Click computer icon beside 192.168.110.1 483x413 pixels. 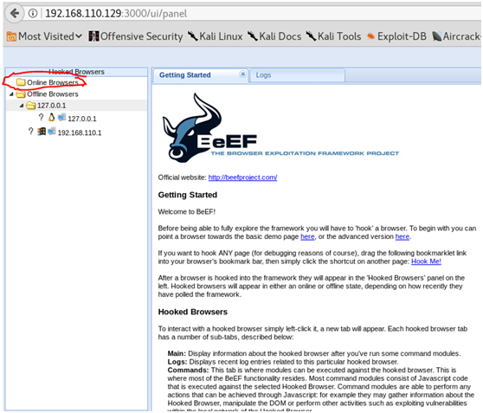(x=51, y=132)
